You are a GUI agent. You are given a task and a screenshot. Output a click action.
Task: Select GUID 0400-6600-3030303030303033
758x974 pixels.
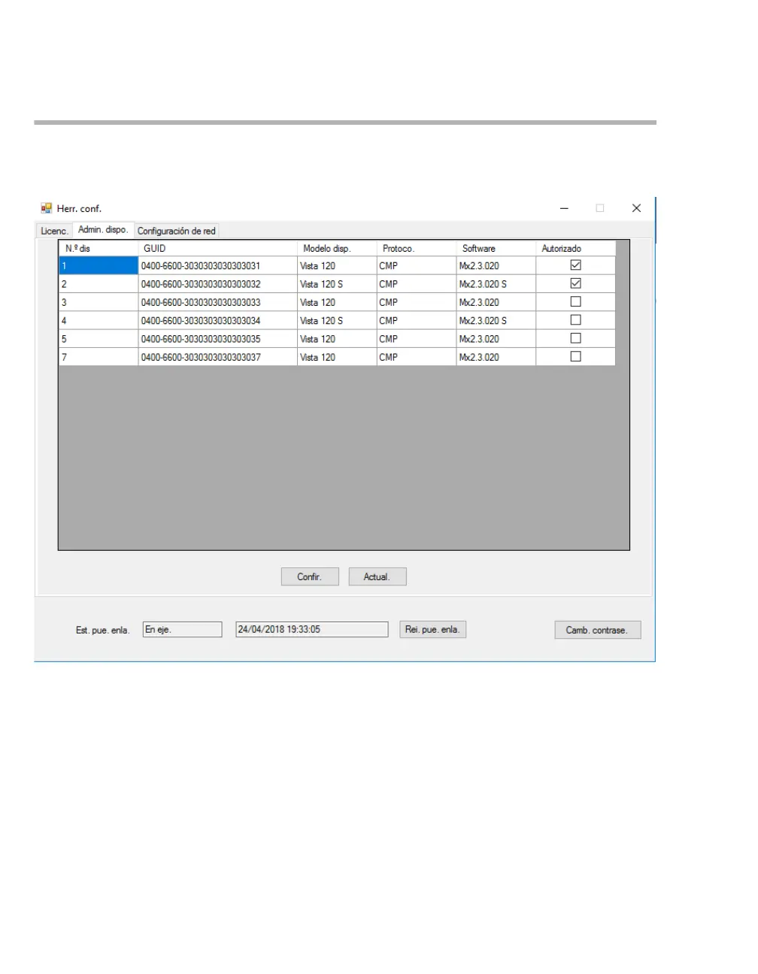coord(218,302)
